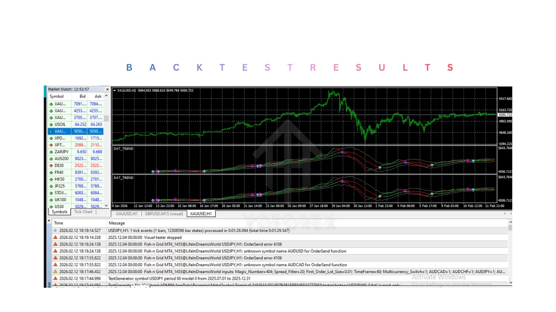Image resolution: width=556 pixels, height=312 pixels.
Task: Click the gray info icon on tick events row
Action: point(55,231)
